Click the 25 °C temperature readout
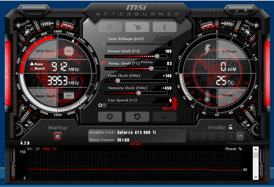The height and width of the screenshot is (187, 274). (x=225, y=81)
